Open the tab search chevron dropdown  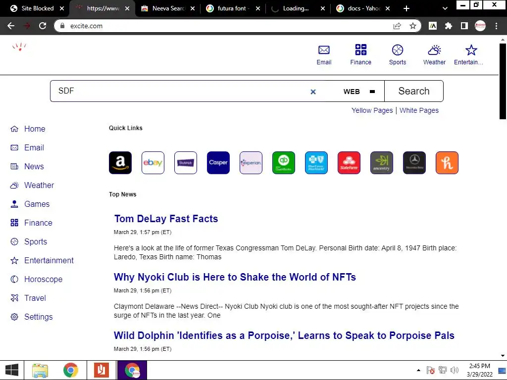coord(445,8)
